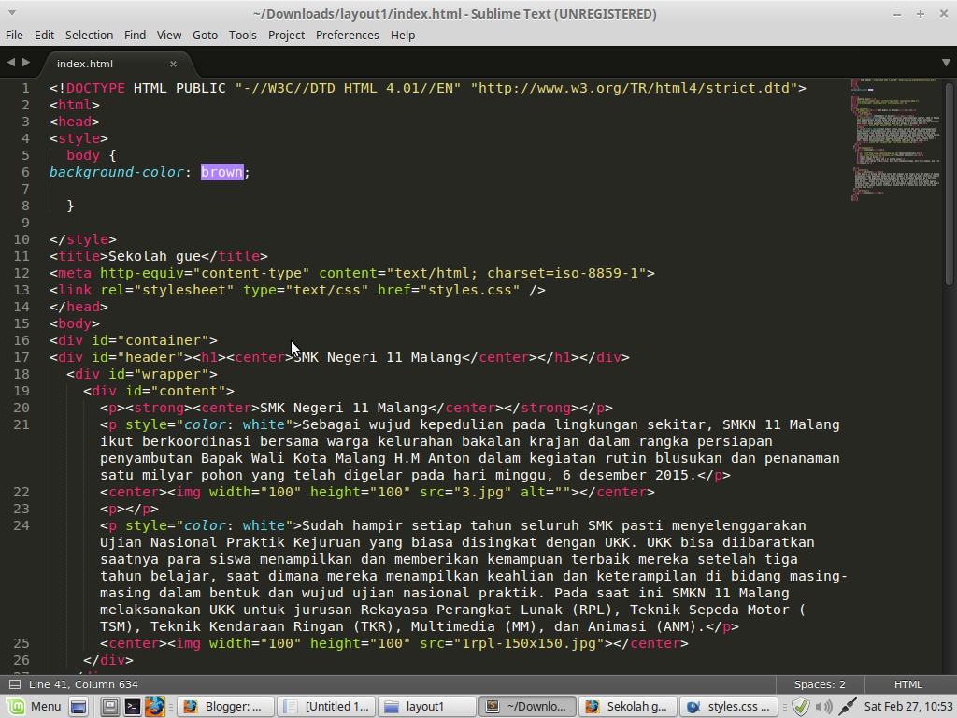
Task: Click the href value styles.css
Action: coord(469,290)
